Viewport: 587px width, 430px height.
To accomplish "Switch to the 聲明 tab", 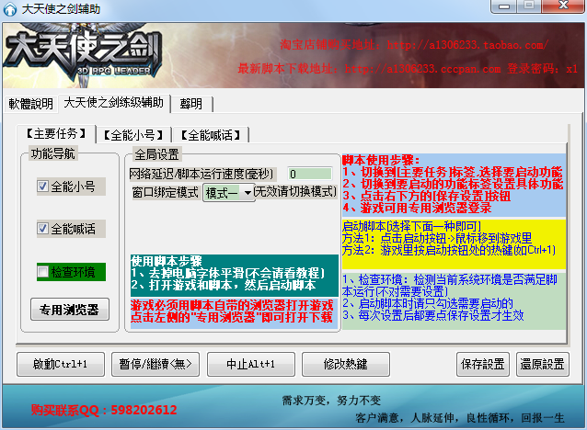I will [191, 104].
